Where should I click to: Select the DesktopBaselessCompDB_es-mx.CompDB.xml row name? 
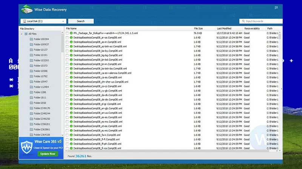(98, 122)
